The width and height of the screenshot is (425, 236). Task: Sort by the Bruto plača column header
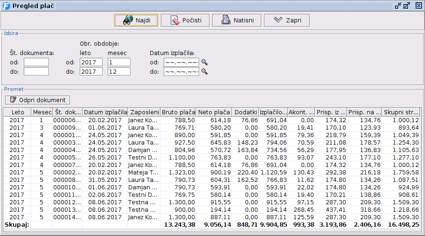pyautogui.click(x=178, y=112)
